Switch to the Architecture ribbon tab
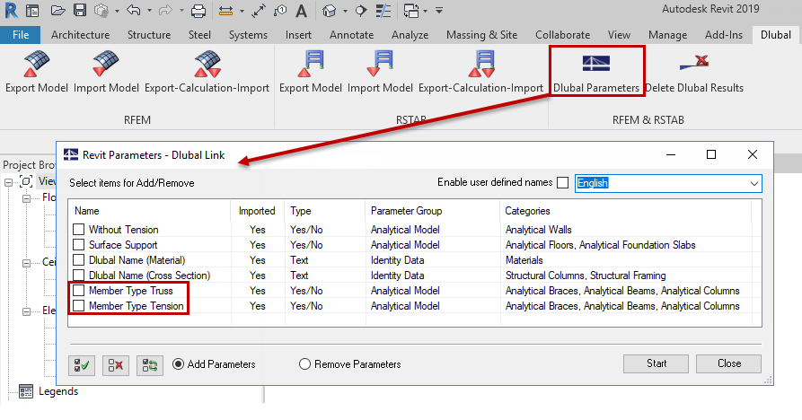 80,35
